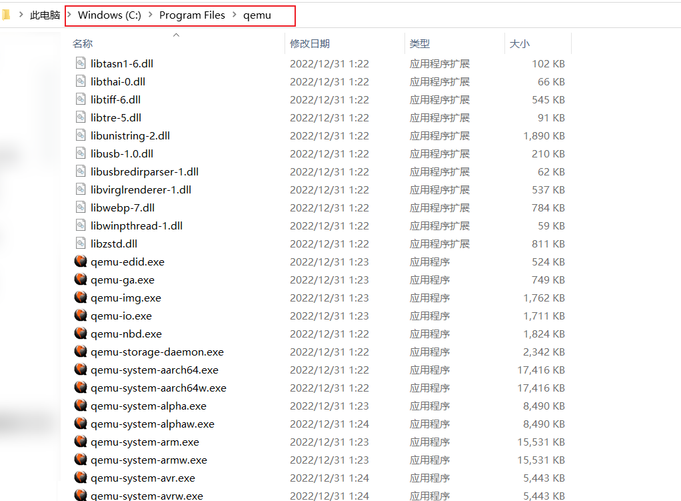Expand chevron before 此电脑 breadcrumb
Image resolution: width=681 pixels, height=501 pixels.
[x=21, y=15]
